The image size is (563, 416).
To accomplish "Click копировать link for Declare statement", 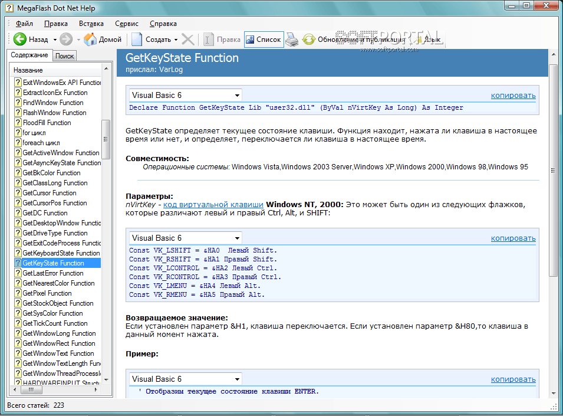I will 513,96.
